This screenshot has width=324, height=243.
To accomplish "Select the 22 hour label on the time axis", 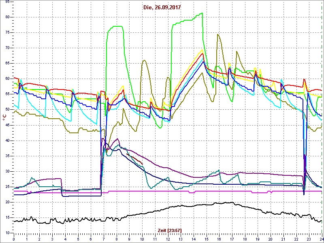I will point(296,239).
